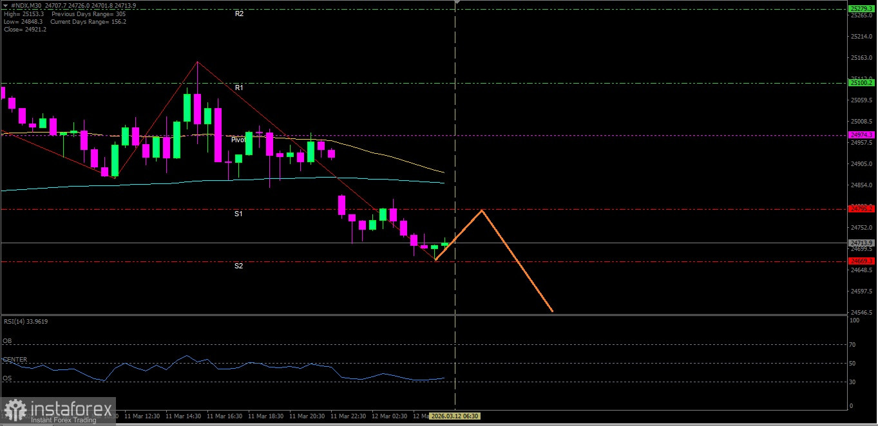Click the 25163.0 price scale value
The width and height of the screenshot is (878, 426).
[861, 57]
